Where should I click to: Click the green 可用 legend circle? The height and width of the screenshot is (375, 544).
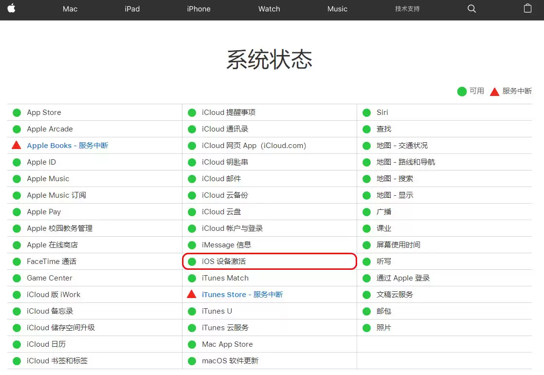coord(462,92)
